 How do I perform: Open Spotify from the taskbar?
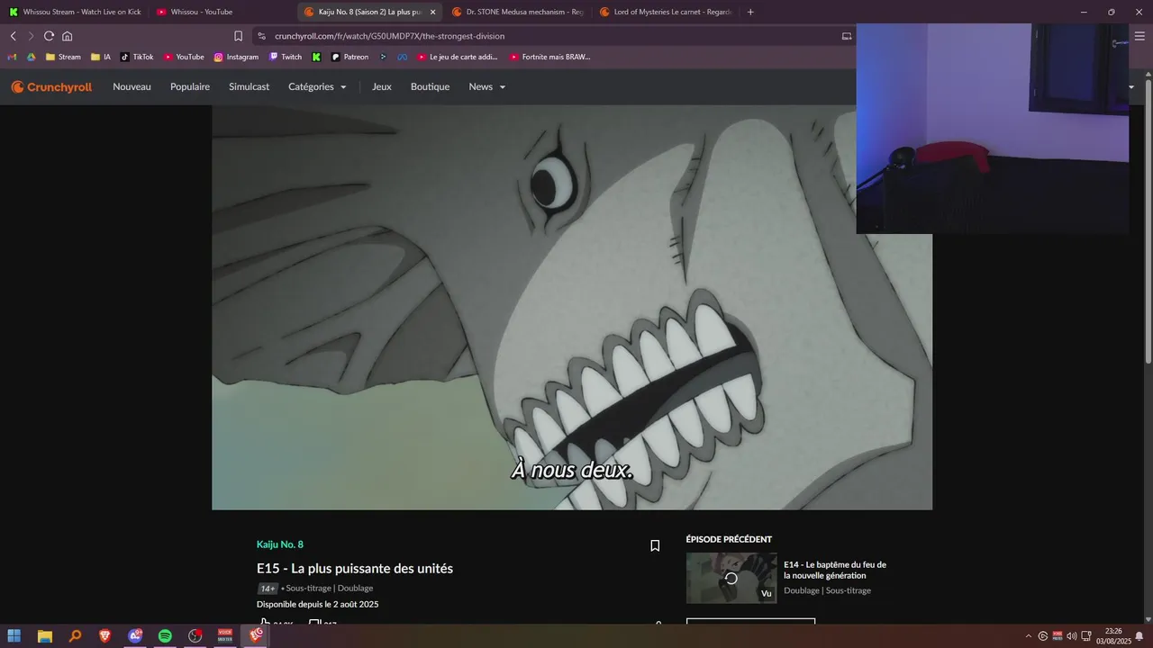(x=165, y=636)
